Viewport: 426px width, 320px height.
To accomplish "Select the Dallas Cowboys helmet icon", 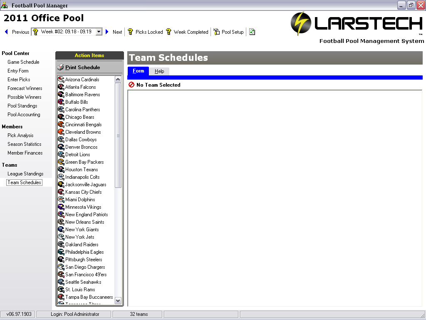I will tap(61, 140).
